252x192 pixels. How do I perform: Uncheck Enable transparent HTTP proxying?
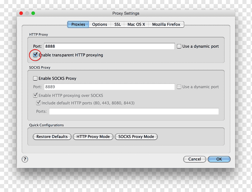click(35, 55)
